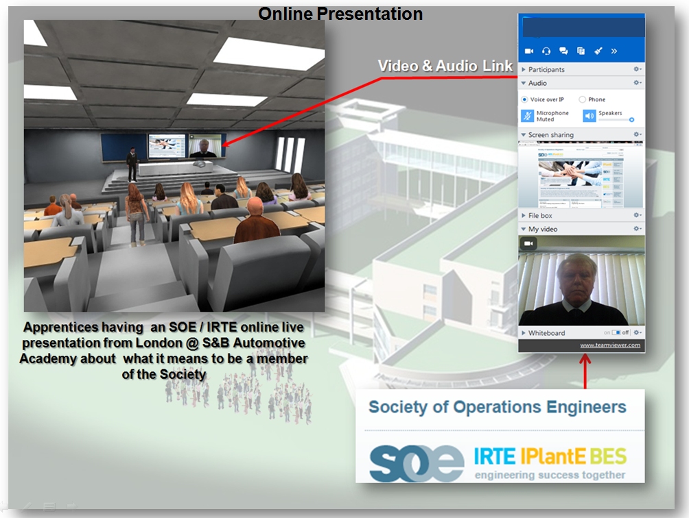Collapse the My video section
The width and height of the screenshot is (689, 518).
tap(524, 229)
